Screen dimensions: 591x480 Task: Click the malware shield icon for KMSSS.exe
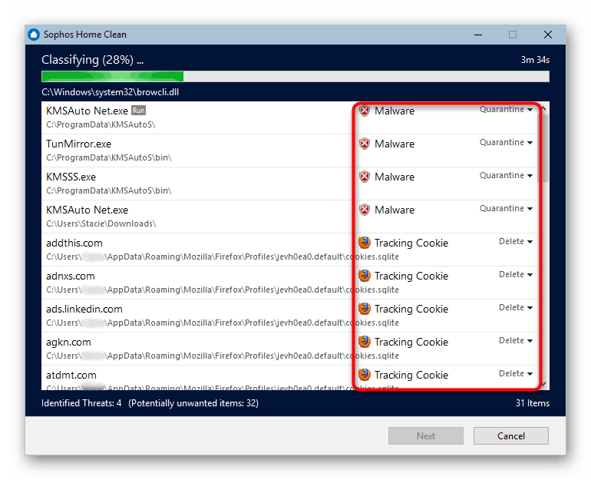pyautogui.click(x=365, y=177)
